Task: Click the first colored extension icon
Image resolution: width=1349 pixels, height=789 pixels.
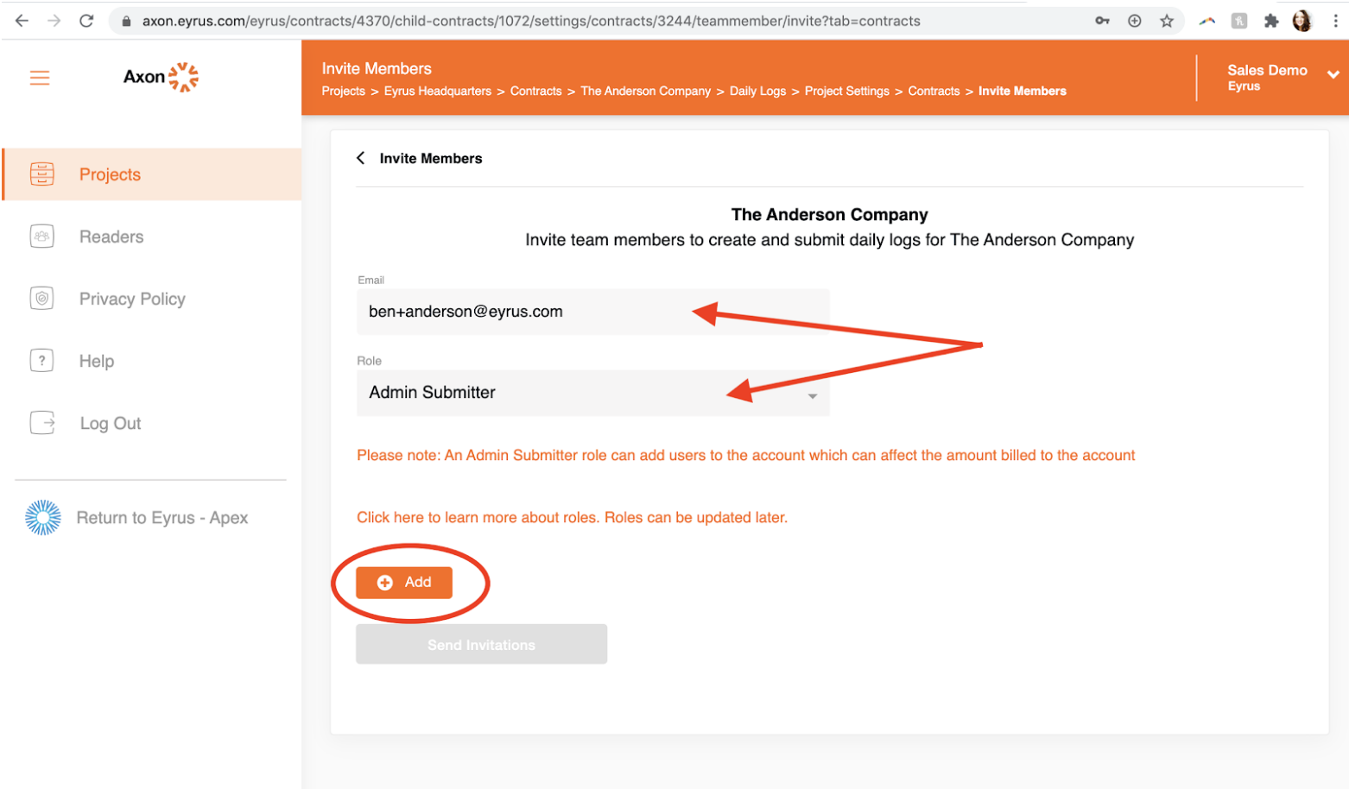Action: (1207, 22)
